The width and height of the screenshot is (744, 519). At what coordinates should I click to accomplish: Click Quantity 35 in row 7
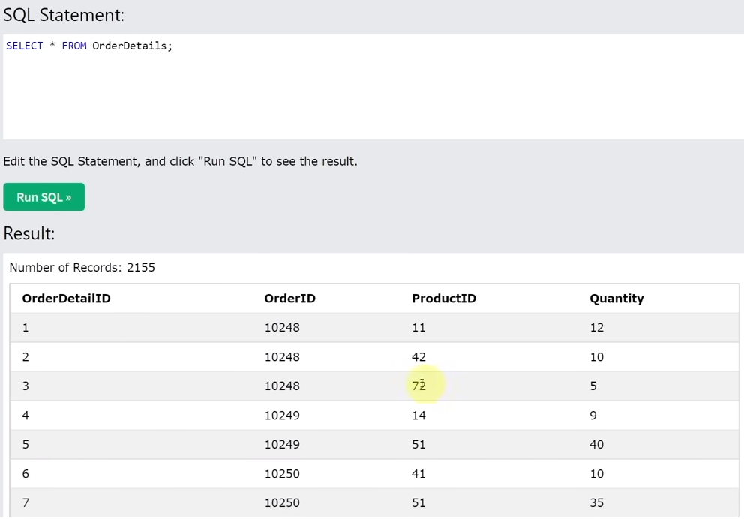(x=596, y=502)
